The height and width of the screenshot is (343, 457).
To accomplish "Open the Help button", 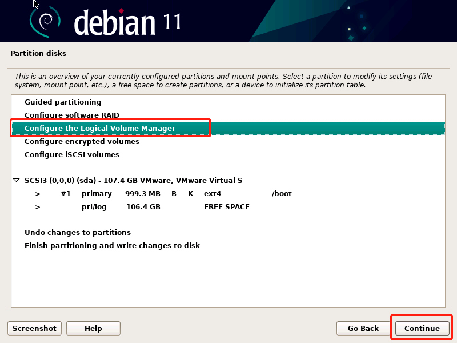I will click(93, 328).
